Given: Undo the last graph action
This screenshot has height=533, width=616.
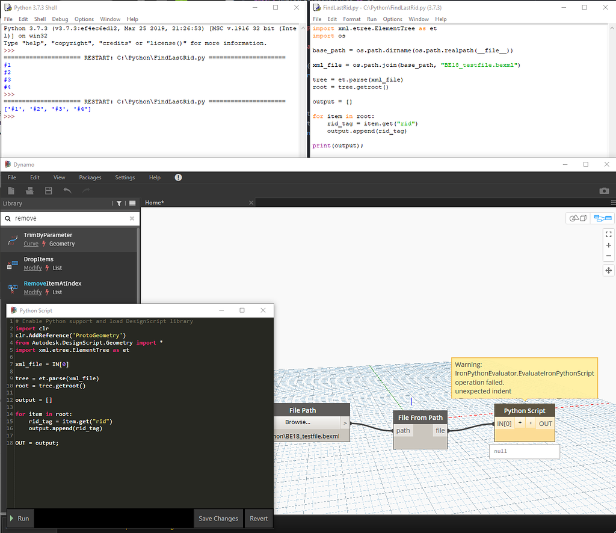Looking at the screenshot, I should 66,191.
